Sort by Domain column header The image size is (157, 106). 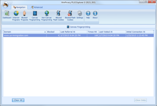pos(25,32)
